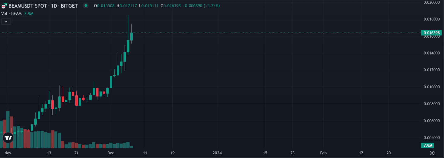This screenshot has height=158, width=444.
Task: Select the Vol · BEAM indicator label
Action: [12, 14]
